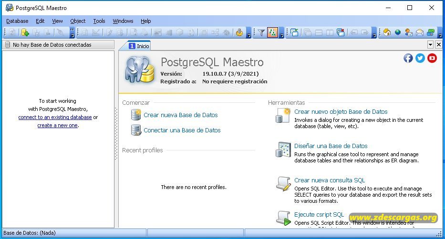Open the Windows menu

coord(123,21)
